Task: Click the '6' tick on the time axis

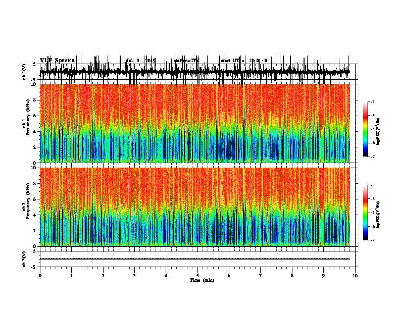Action: pos(229,276)
